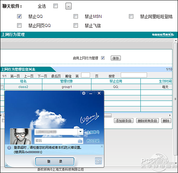Open QQ account number dropdown arrow
Image resolution: width=178 pixels, height=173 pixels.
[80, 132]
